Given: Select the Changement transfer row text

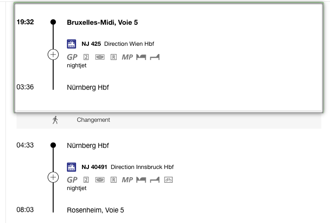Looking at the screenshot, I should click(93, 120).
